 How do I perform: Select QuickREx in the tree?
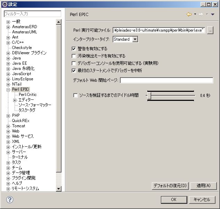pyautogui.click(x=21, y=121)
